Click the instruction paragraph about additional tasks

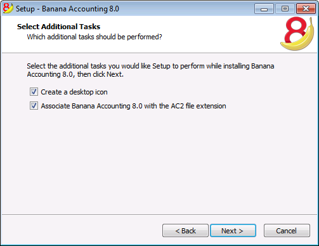[150, 70]
